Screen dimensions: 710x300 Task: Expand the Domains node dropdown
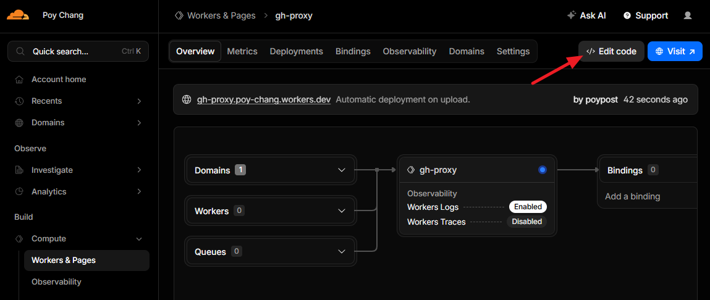click(x=342, y=170)
